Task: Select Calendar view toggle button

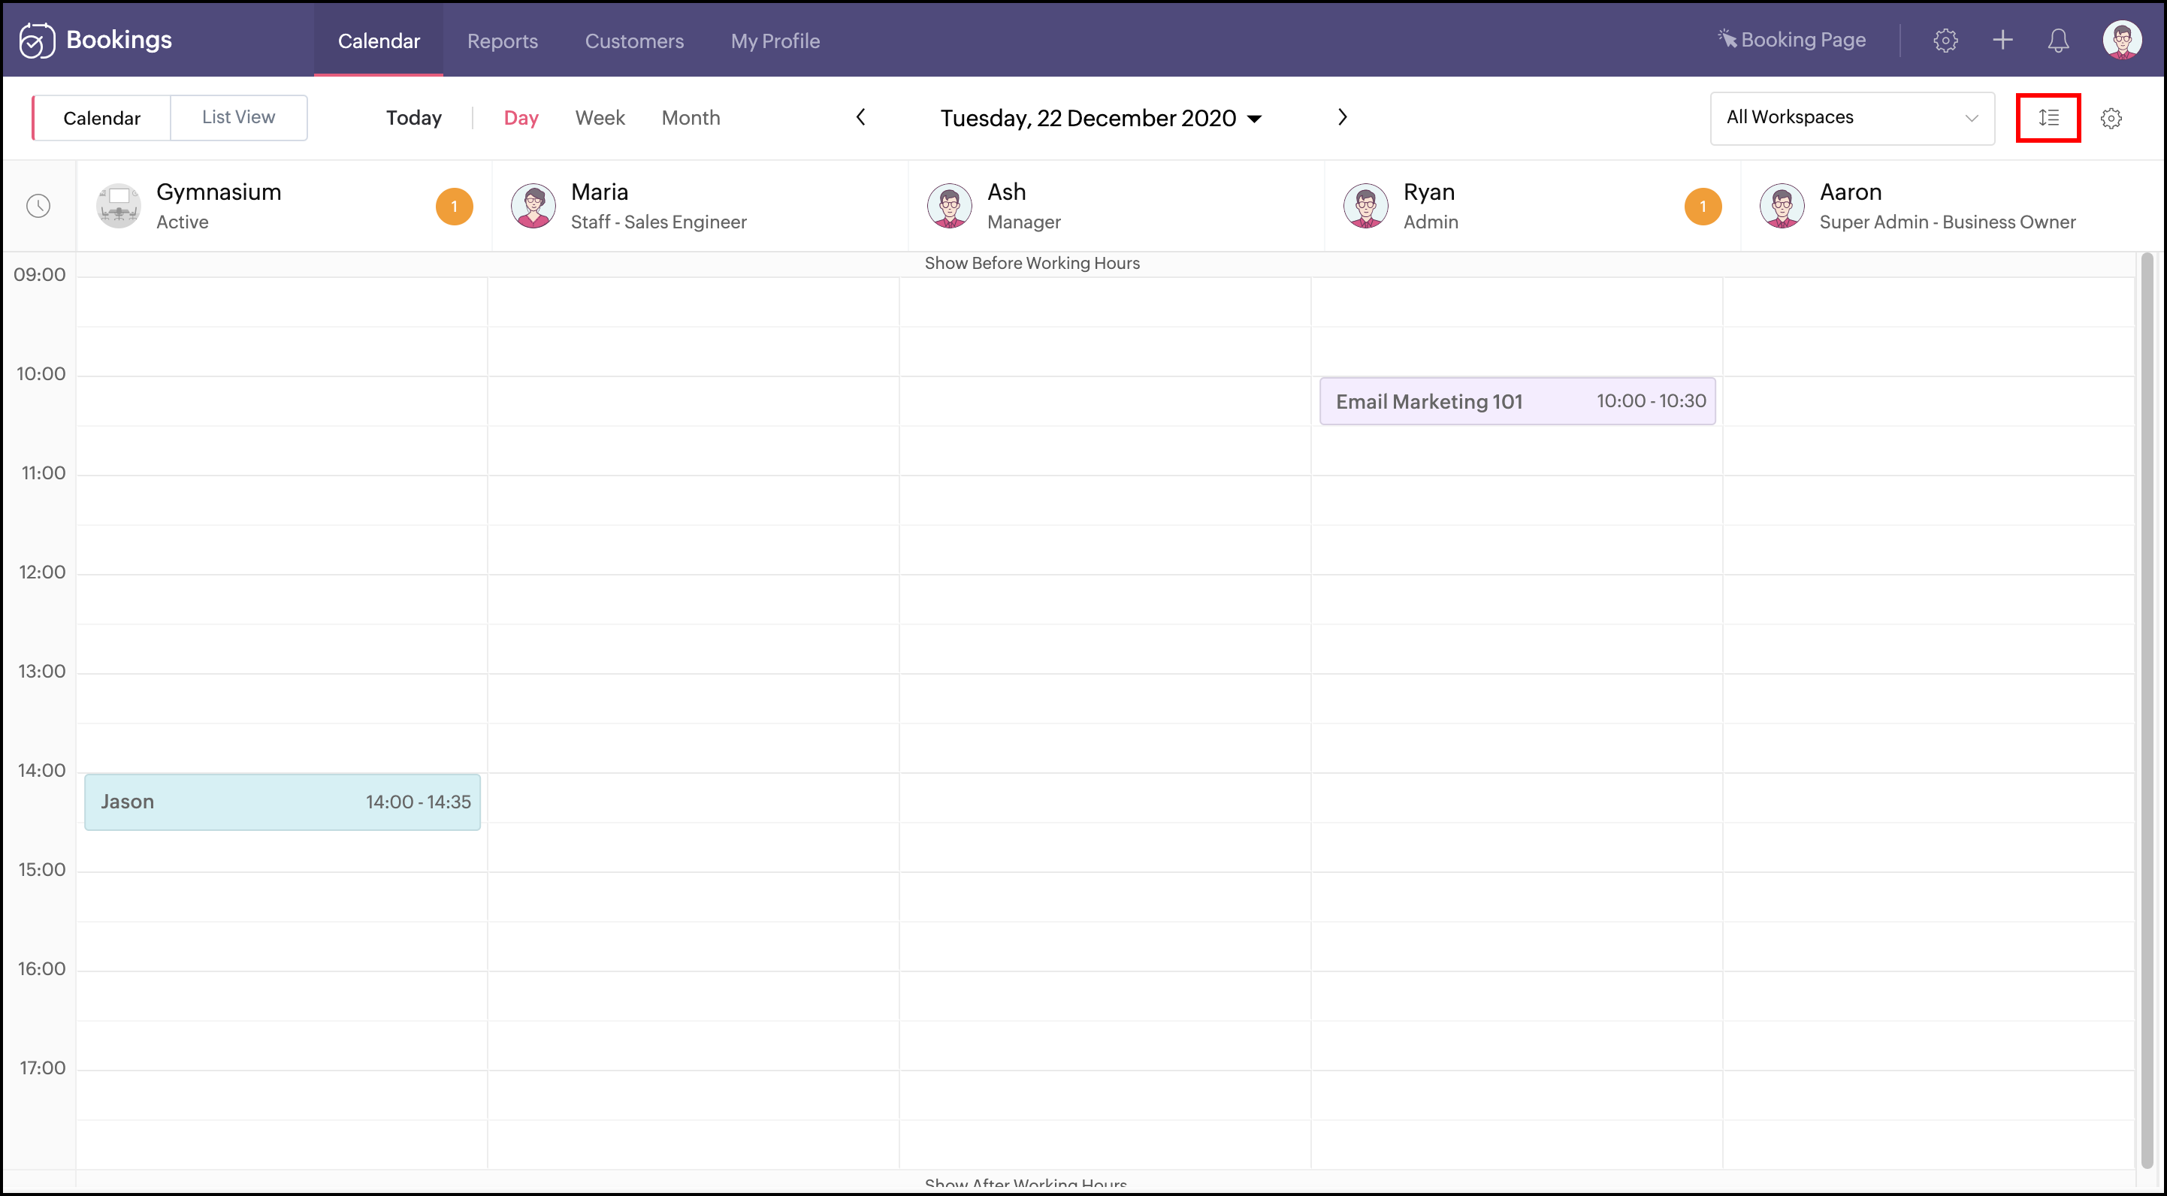Action: coord(101,118)
